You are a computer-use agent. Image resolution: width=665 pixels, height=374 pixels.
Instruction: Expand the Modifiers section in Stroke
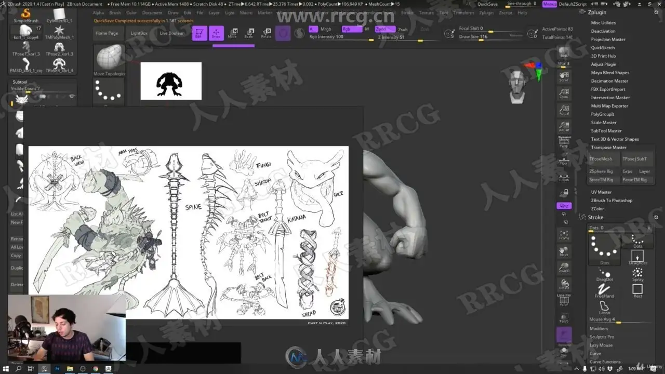[x=598, y=328]
